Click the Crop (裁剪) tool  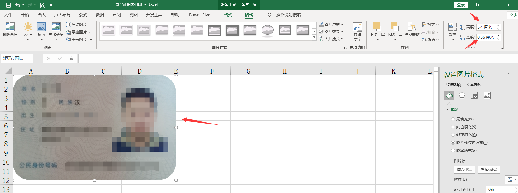tap(453, 31)
